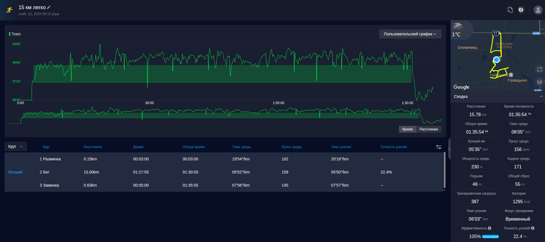
Task: Expand the map to fullscreen
Action: [539, 69]
